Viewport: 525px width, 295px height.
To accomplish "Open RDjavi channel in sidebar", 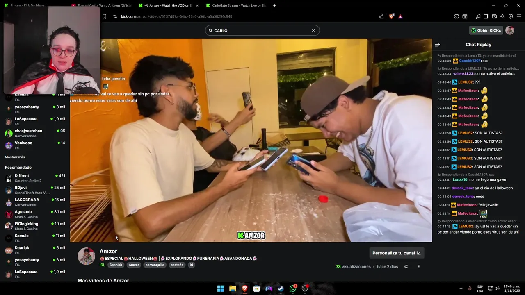I will (x=35, y=190).
